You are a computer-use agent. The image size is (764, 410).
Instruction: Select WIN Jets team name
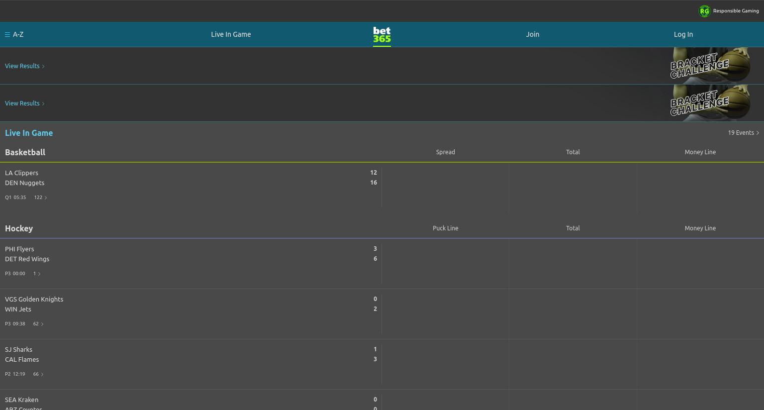click(18, 309)
